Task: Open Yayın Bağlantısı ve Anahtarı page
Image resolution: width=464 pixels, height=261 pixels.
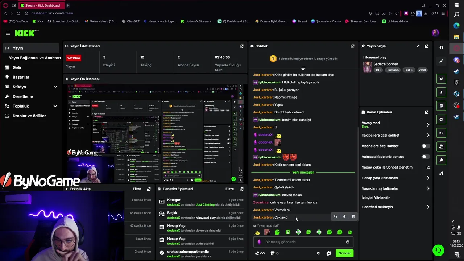Action: click(x=35, y=58)
